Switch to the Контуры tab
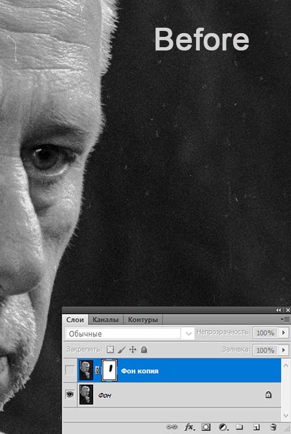The width and height of the screenshot is (291, 434). [143, 320]
